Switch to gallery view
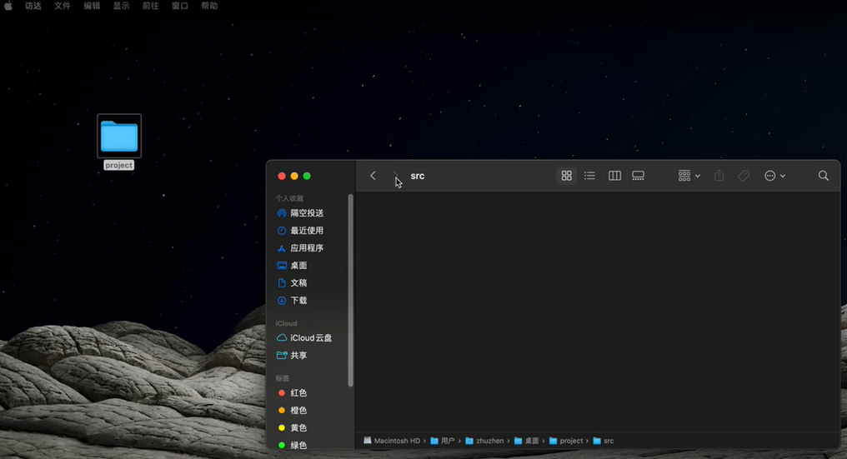The image size is (847, 459). (638, 176)
